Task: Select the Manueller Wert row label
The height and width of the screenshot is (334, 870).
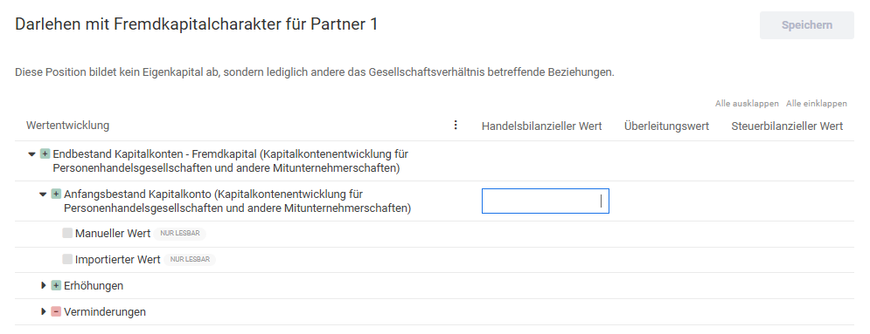Action: tap(113, 234)
